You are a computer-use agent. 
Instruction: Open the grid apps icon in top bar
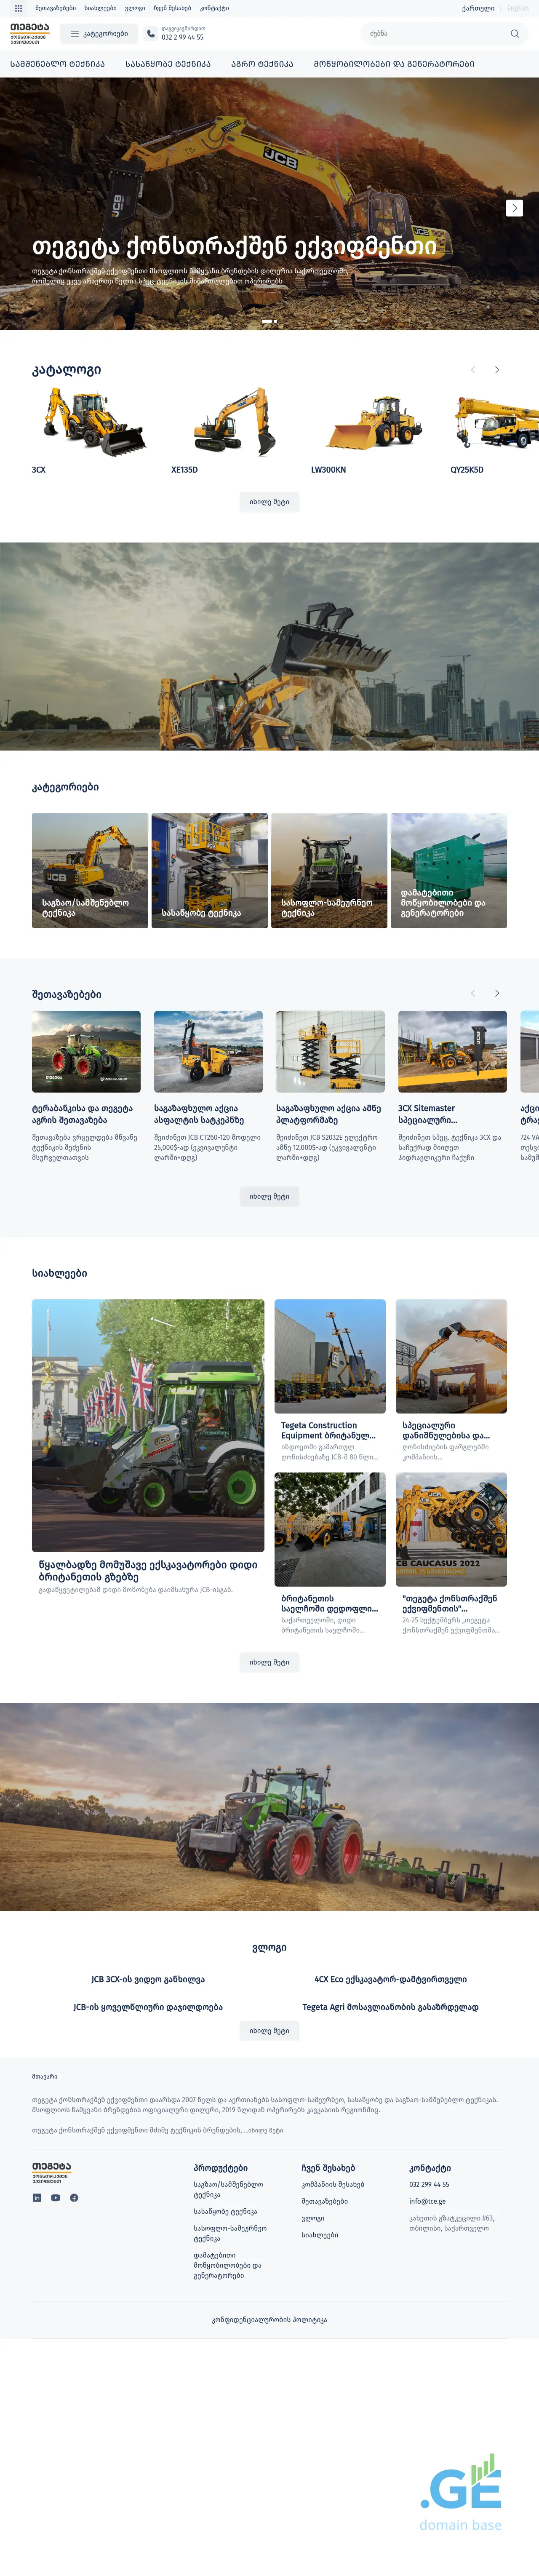coord(18,8)
